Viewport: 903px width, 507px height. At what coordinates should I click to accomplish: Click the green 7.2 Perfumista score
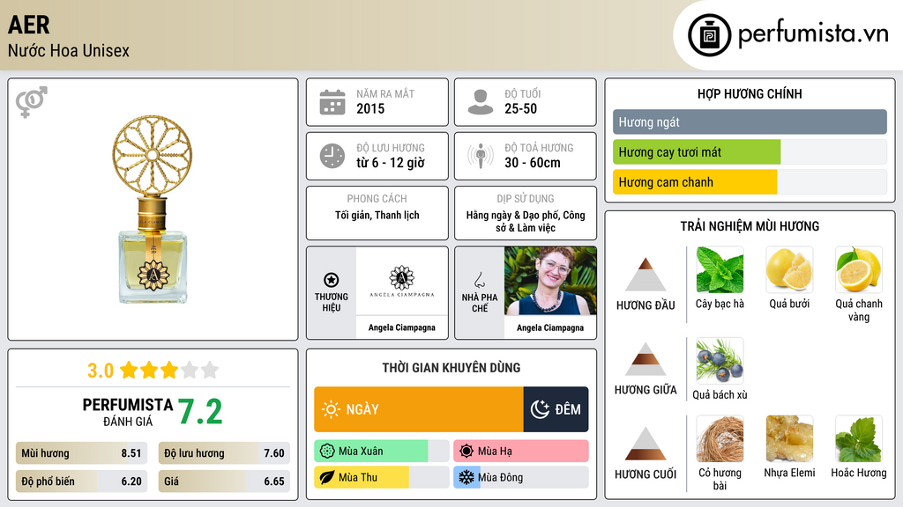click(x=200, y=412)
